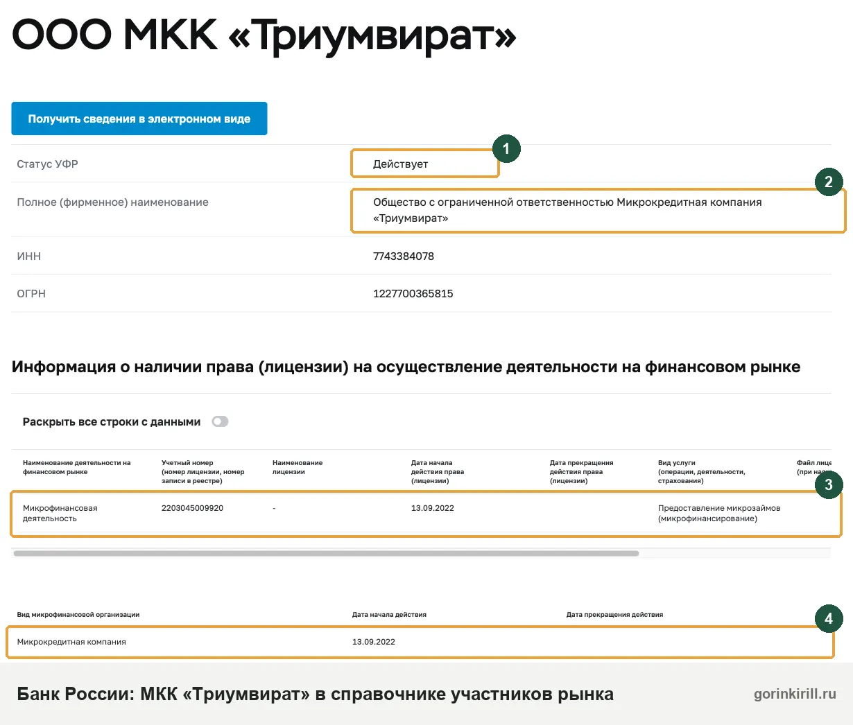Click header 'Дата прекращения действия' in lower table
The height and width of the screenshot is (725, 853).
click(615, 615)
